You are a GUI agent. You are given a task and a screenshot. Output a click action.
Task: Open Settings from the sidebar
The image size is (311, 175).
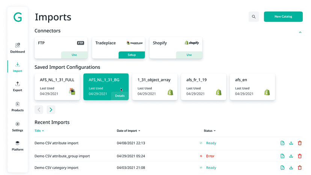click(x=17, y=127)
